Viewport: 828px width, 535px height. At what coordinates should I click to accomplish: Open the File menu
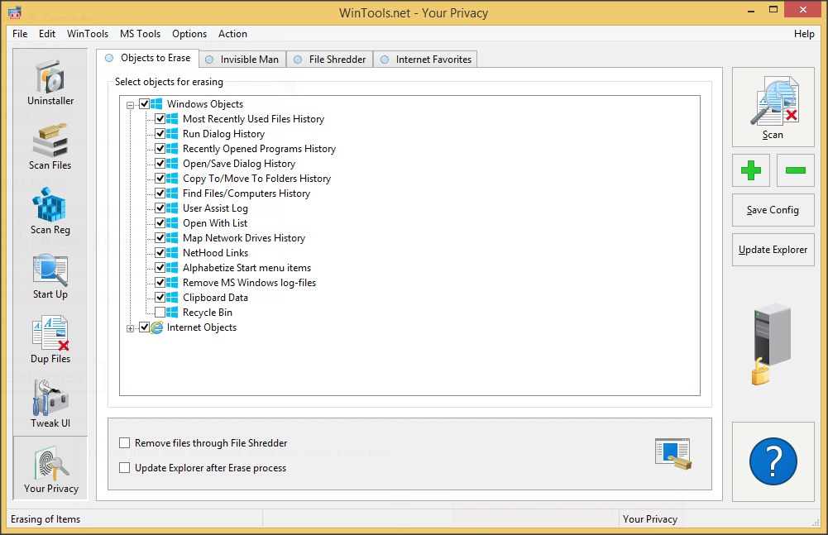click(20, 34)
